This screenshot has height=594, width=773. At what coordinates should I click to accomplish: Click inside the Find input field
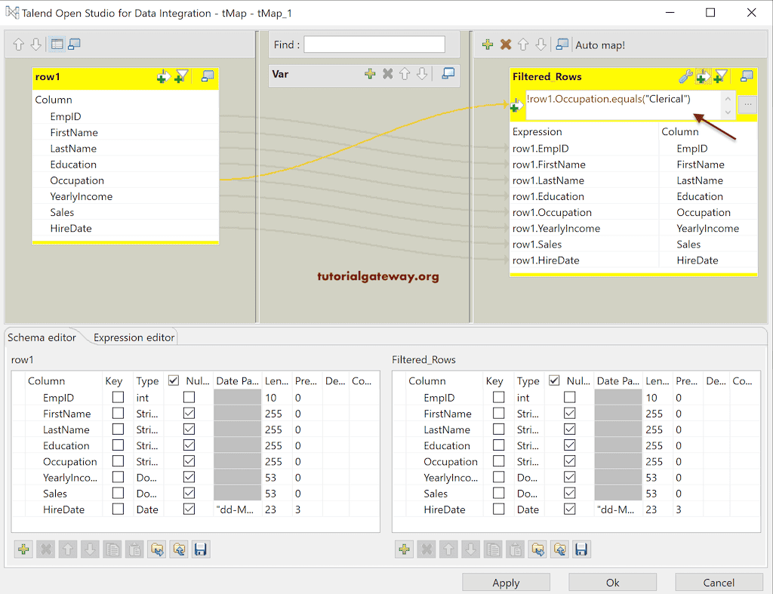[x=374, y=45]
